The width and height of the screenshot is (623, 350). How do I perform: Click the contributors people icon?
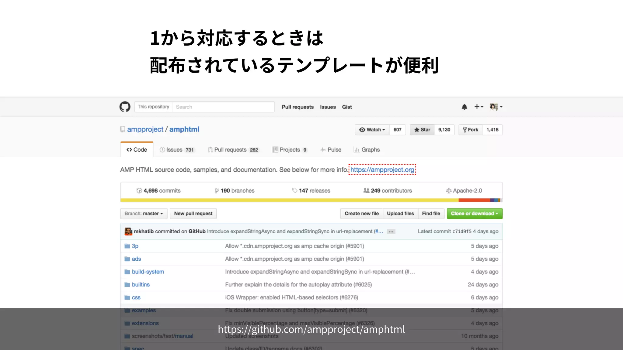[366, 190]
